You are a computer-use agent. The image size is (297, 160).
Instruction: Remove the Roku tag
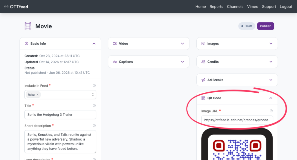tap(37, 95)
